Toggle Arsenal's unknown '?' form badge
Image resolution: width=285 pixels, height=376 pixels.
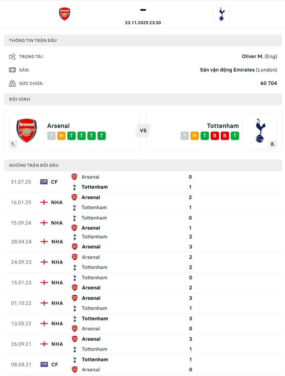tap(51, 136)
